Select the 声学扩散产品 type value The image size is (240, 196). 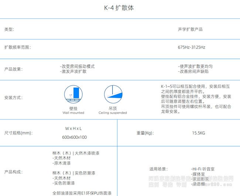click(x=190, y=29)
